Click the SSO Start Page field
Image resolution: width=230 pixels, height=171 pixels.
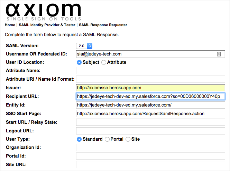pyautogui.click(x=150, y=114)
